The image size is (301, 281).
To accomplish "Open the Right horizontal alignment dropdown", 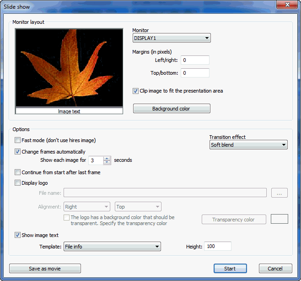I will (x=87, y=207).
